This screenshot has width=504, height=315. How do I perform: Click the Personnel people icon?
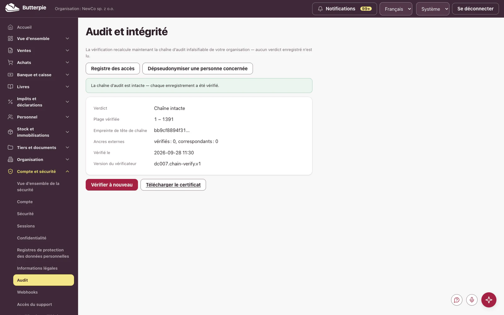pos(10,117)
